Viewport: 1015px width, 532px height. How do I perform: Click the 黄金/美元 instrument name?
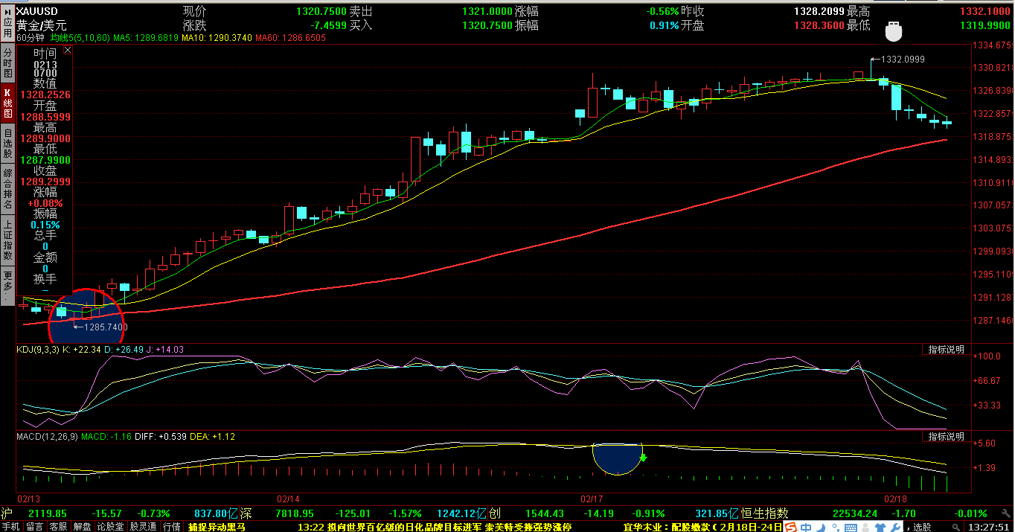(x=42, y=25)
